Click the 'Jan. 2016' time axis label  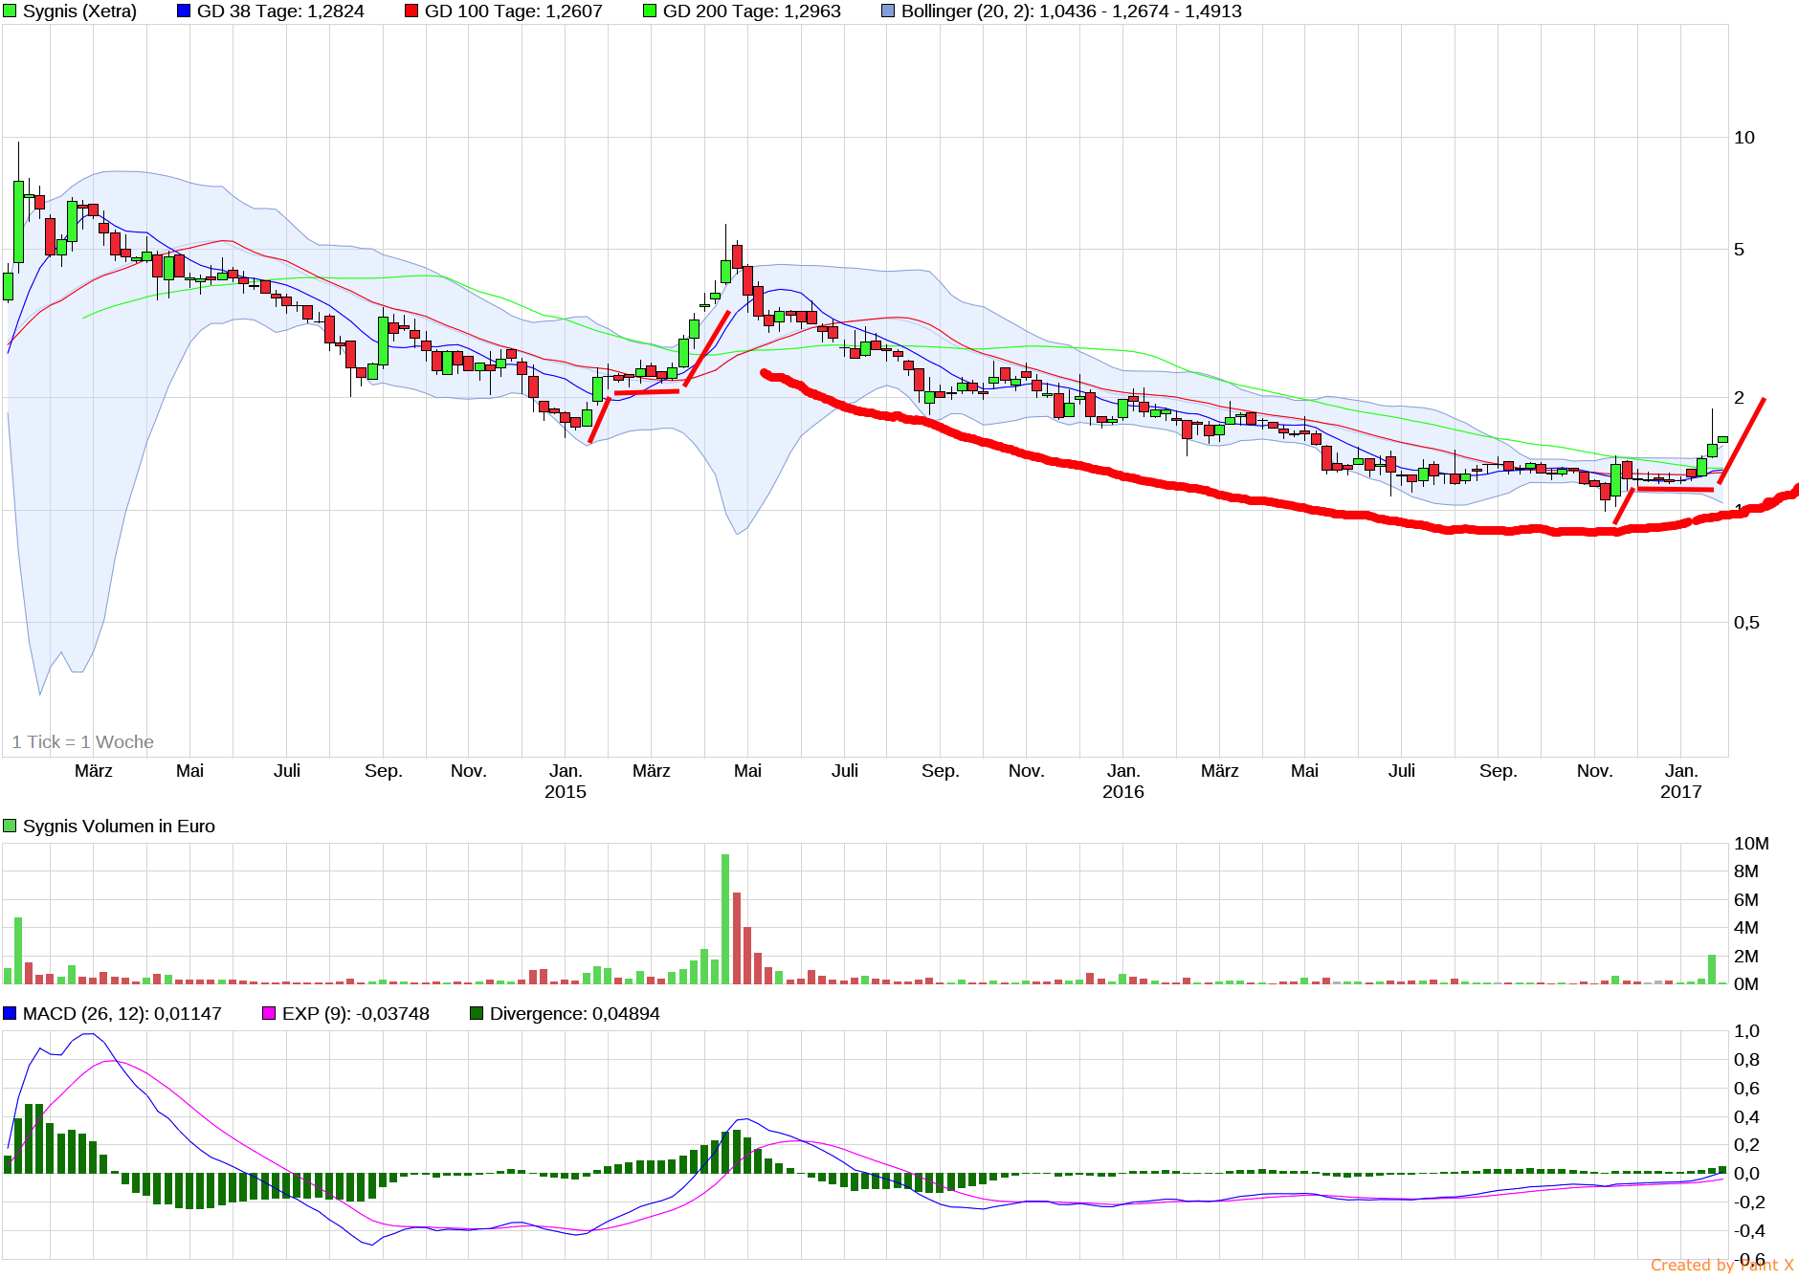(1123, 782)
